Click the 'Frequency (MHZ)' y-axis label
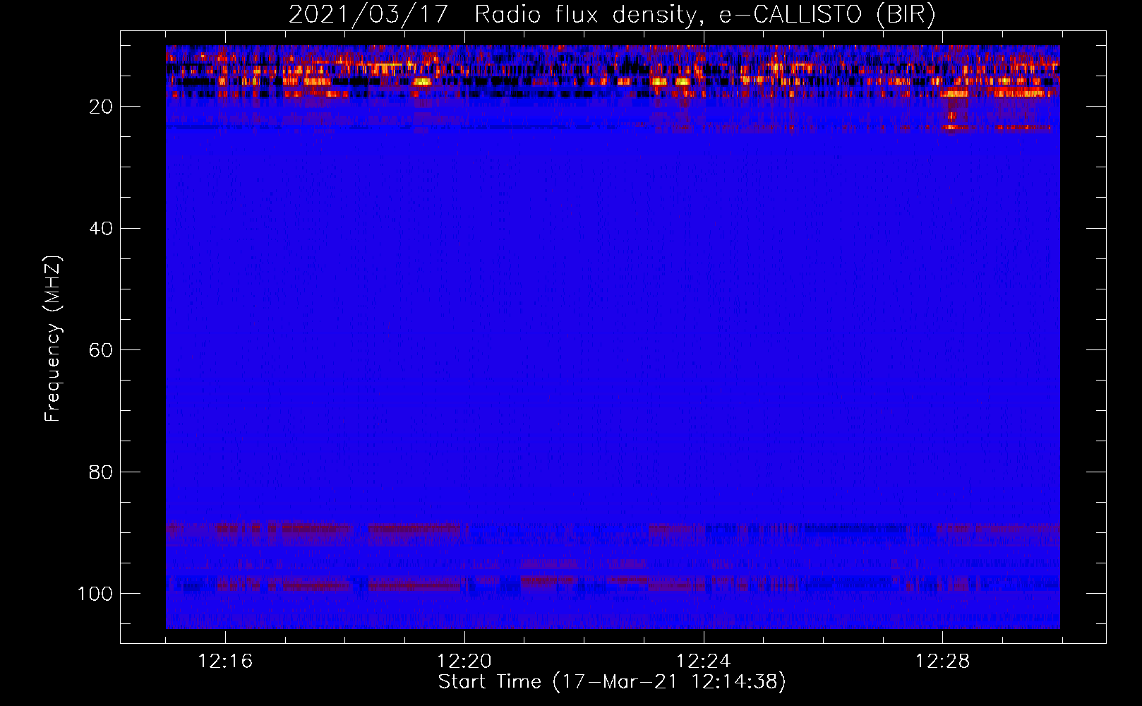This screenshot has width=1142, height=706. point(53,338)
